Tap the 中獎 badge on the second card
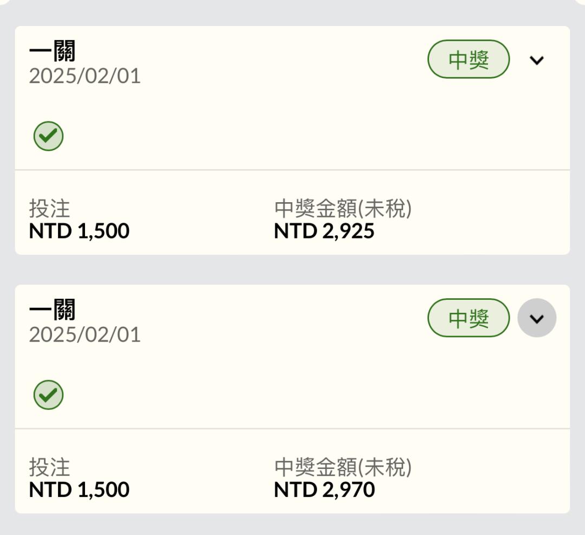The image size is (585, 535). pos(469,318)
